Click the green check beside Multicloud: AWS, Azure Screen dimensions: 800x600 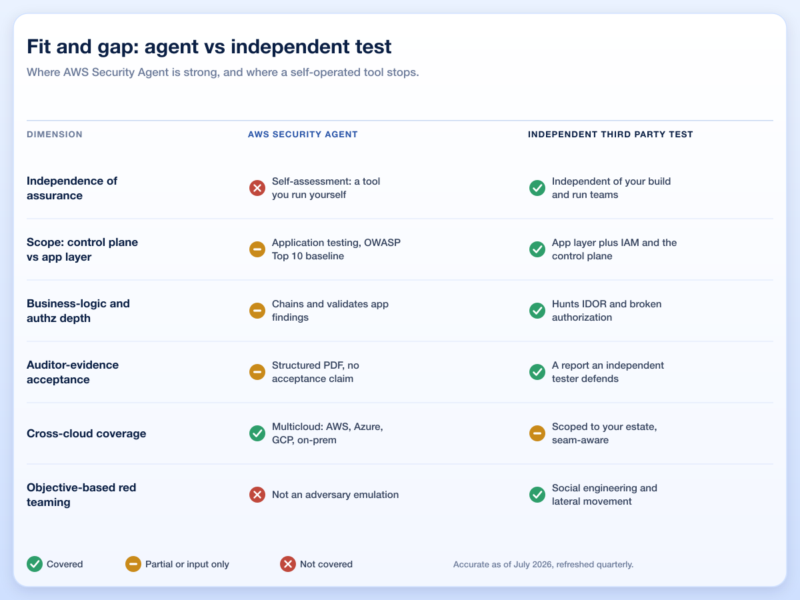[257, 433]
